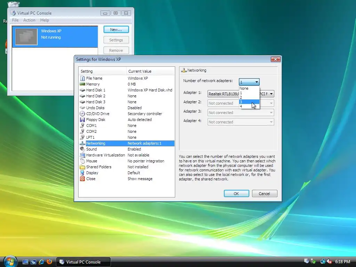This screenshot has height=267, width=356.
Task: Choose None in the adapter count list
Action: click(x=249, y=88)
